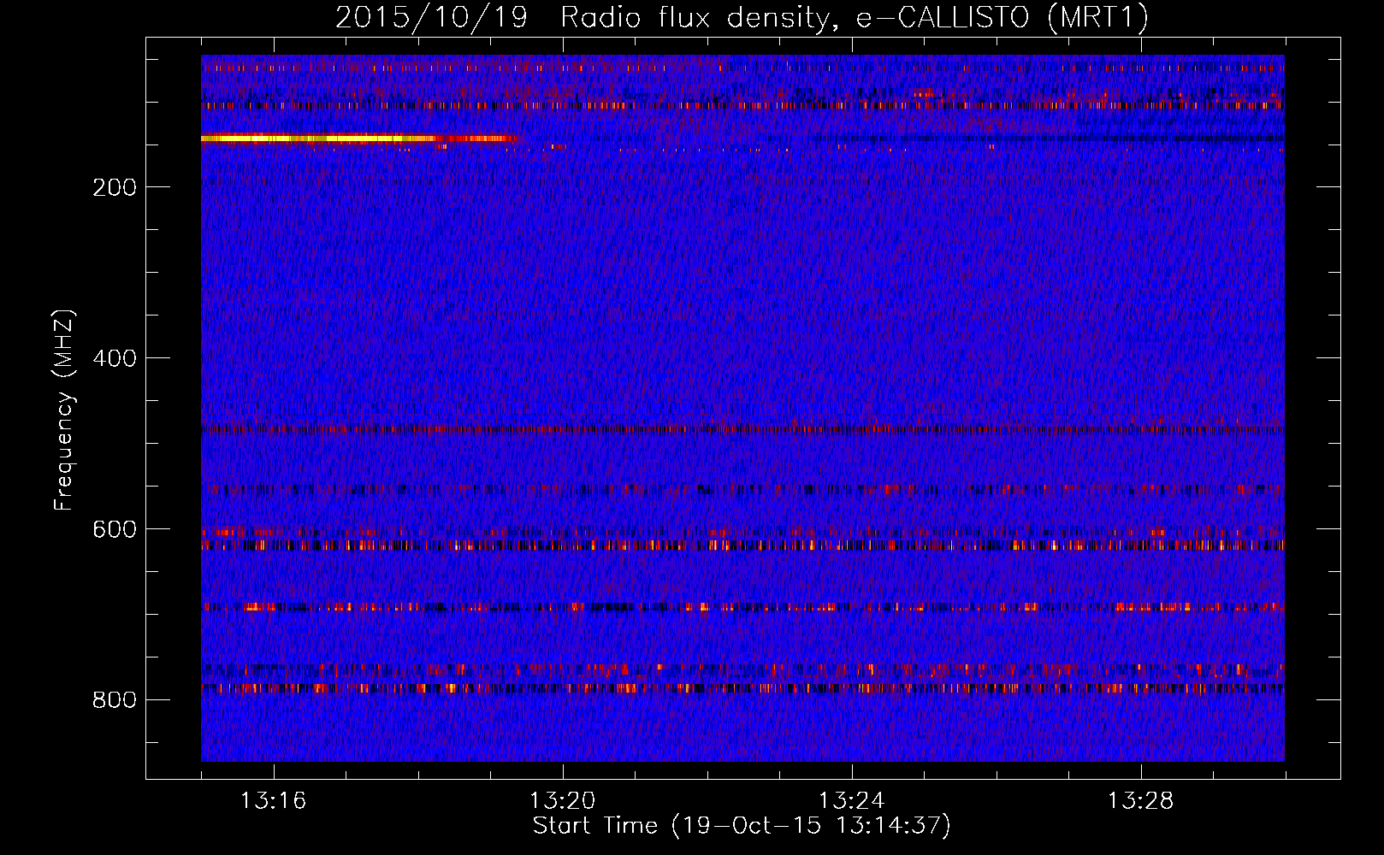This screenshot has width=1384, height=855.
Task: Click the 600 frequency tick label
Action: [115, 529]
